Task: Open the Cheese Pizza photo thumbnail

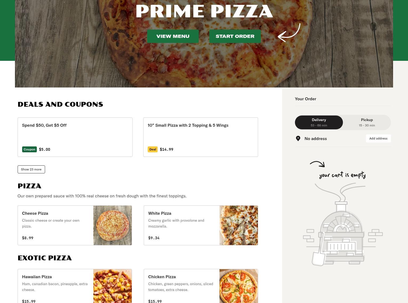Action: point(113,225)
